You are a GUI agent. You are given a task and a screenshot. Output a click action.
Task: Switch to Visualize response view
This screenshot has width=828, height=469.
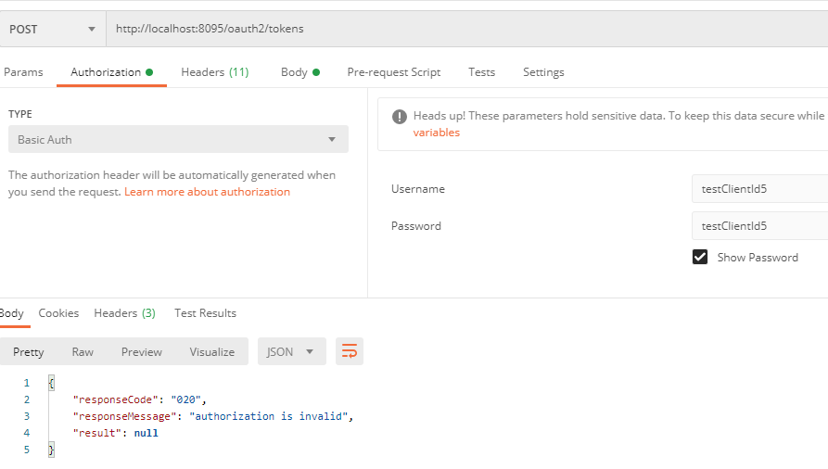tap(211, 352)
